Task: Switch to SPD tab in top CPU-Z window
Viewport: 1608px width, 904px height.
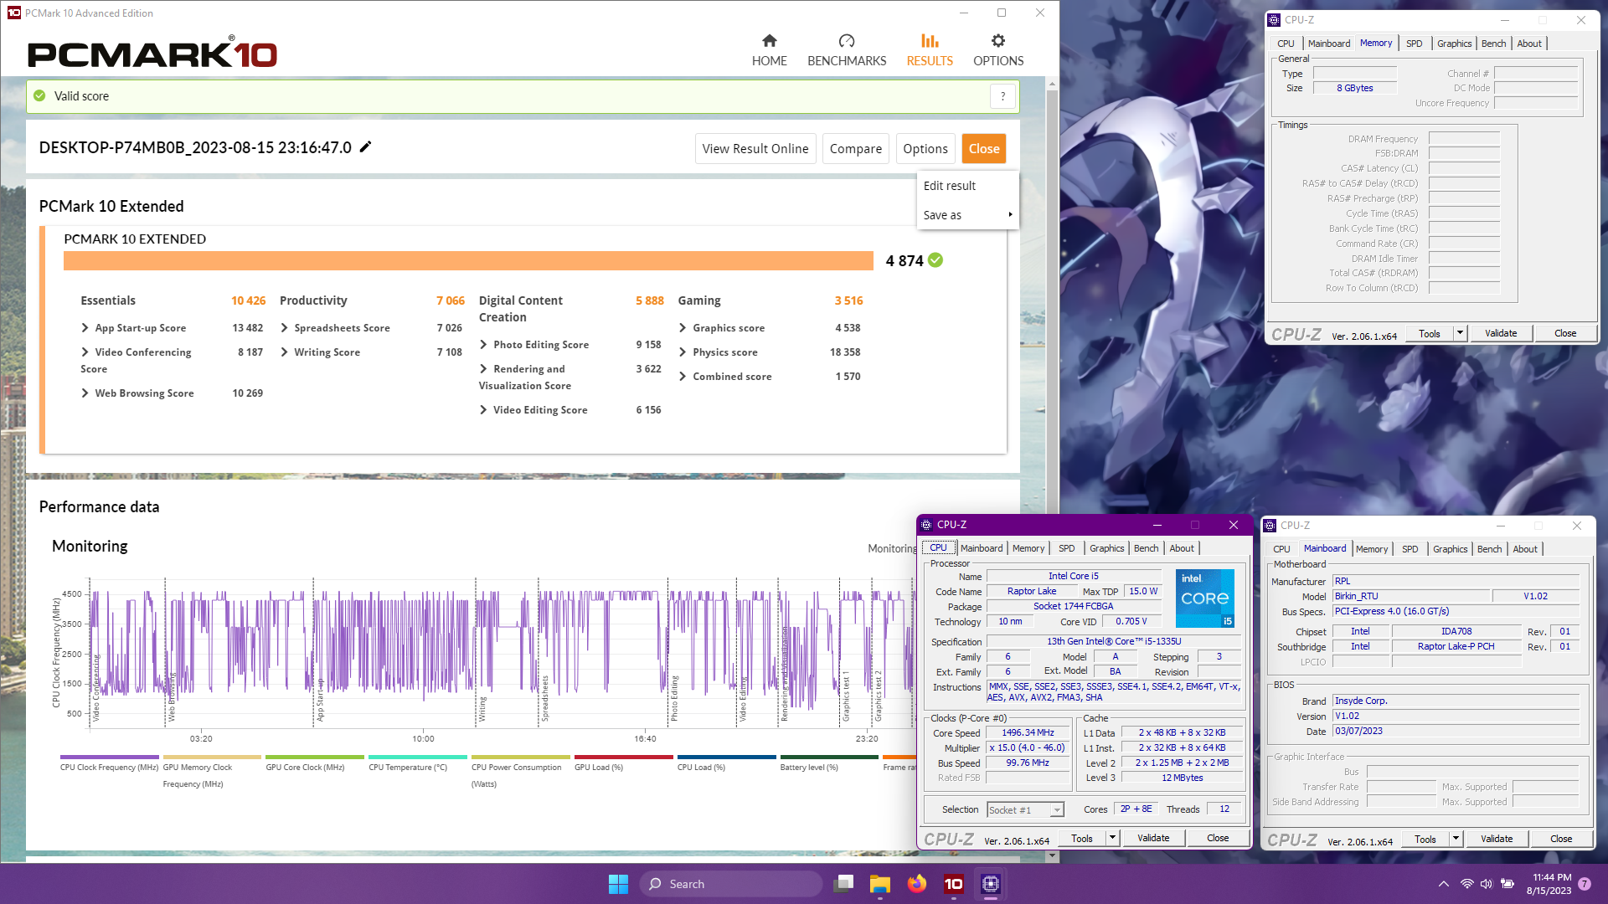Action: pos(1414,44)
